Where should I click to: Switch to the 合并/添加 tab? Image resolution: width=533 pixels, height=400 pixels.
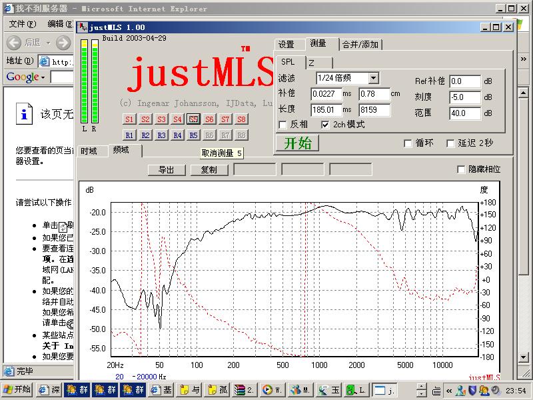pyautogui.click(x=360, y=45)
